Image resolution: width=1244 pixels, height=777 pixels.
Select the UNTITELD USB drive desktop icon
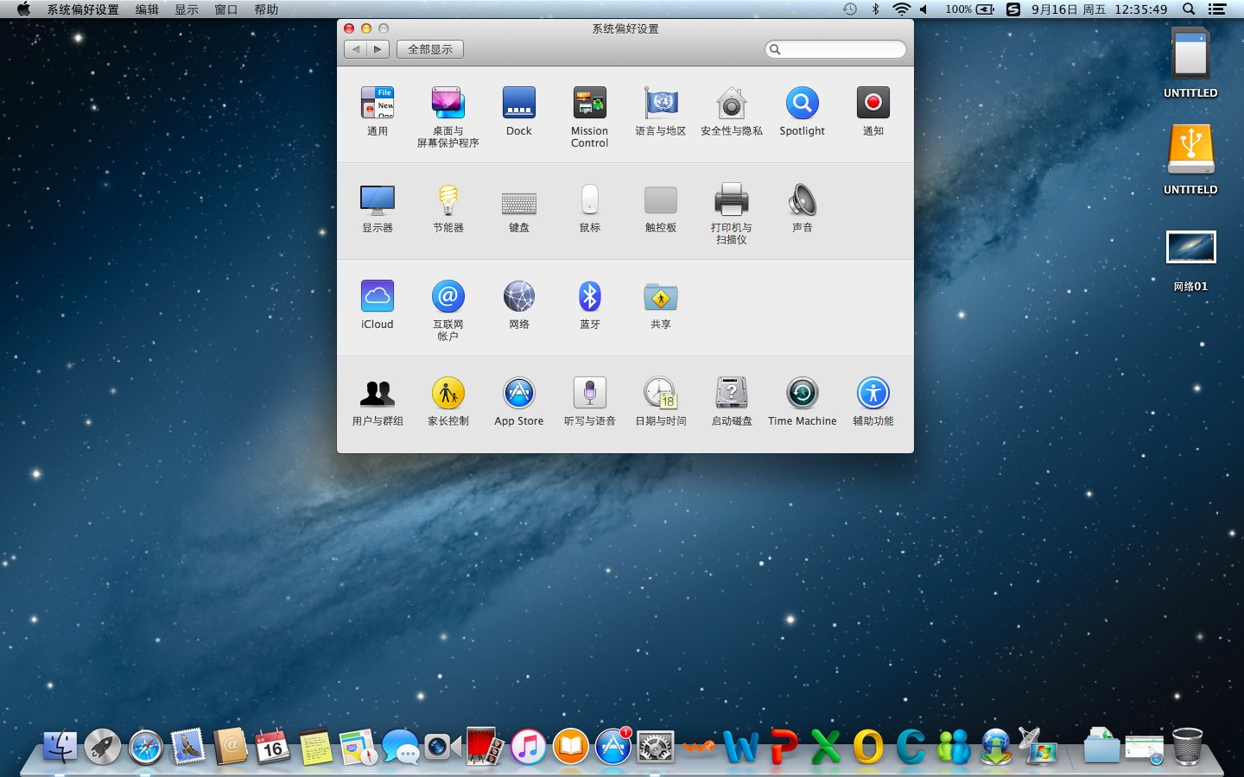(1190, 160)
